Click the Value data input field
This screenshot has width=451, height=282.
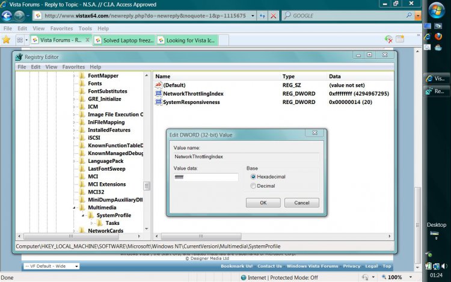coord(206,177)
